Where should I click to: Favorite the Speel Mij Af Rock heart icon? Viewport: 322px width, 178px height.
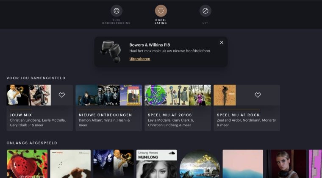[258, 95]
